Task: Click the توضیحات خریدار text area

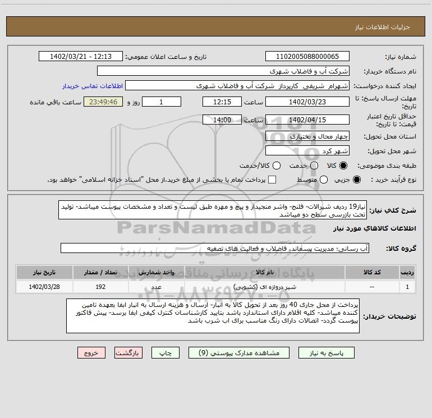Action: click(x=213, y=316)
